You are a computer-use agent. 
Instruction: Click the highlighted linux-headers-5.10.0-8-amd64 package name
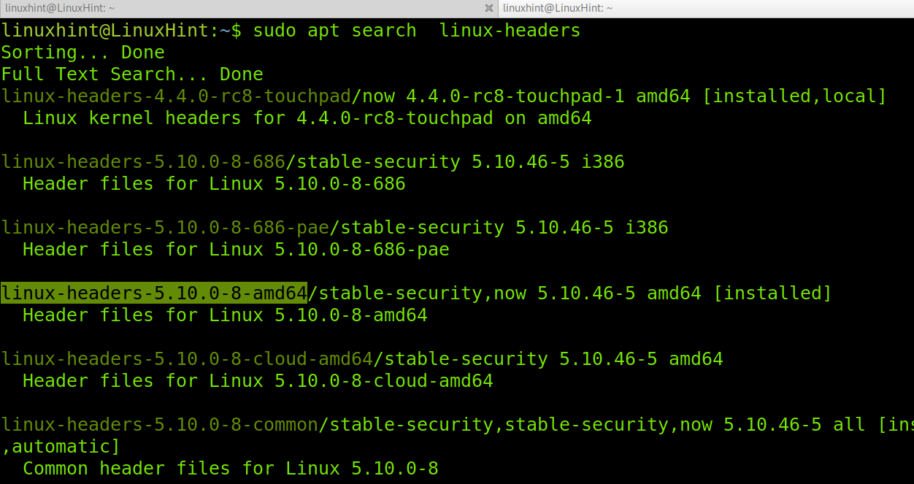point(153,293)
